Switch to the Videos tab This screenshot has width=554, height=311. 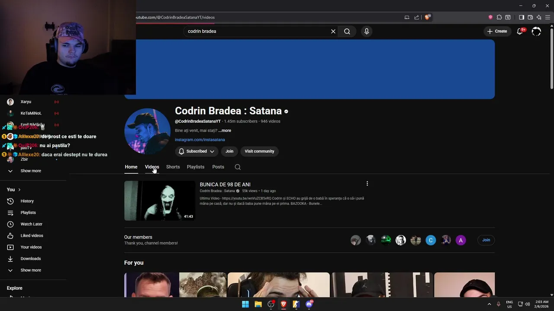[152, 167]
